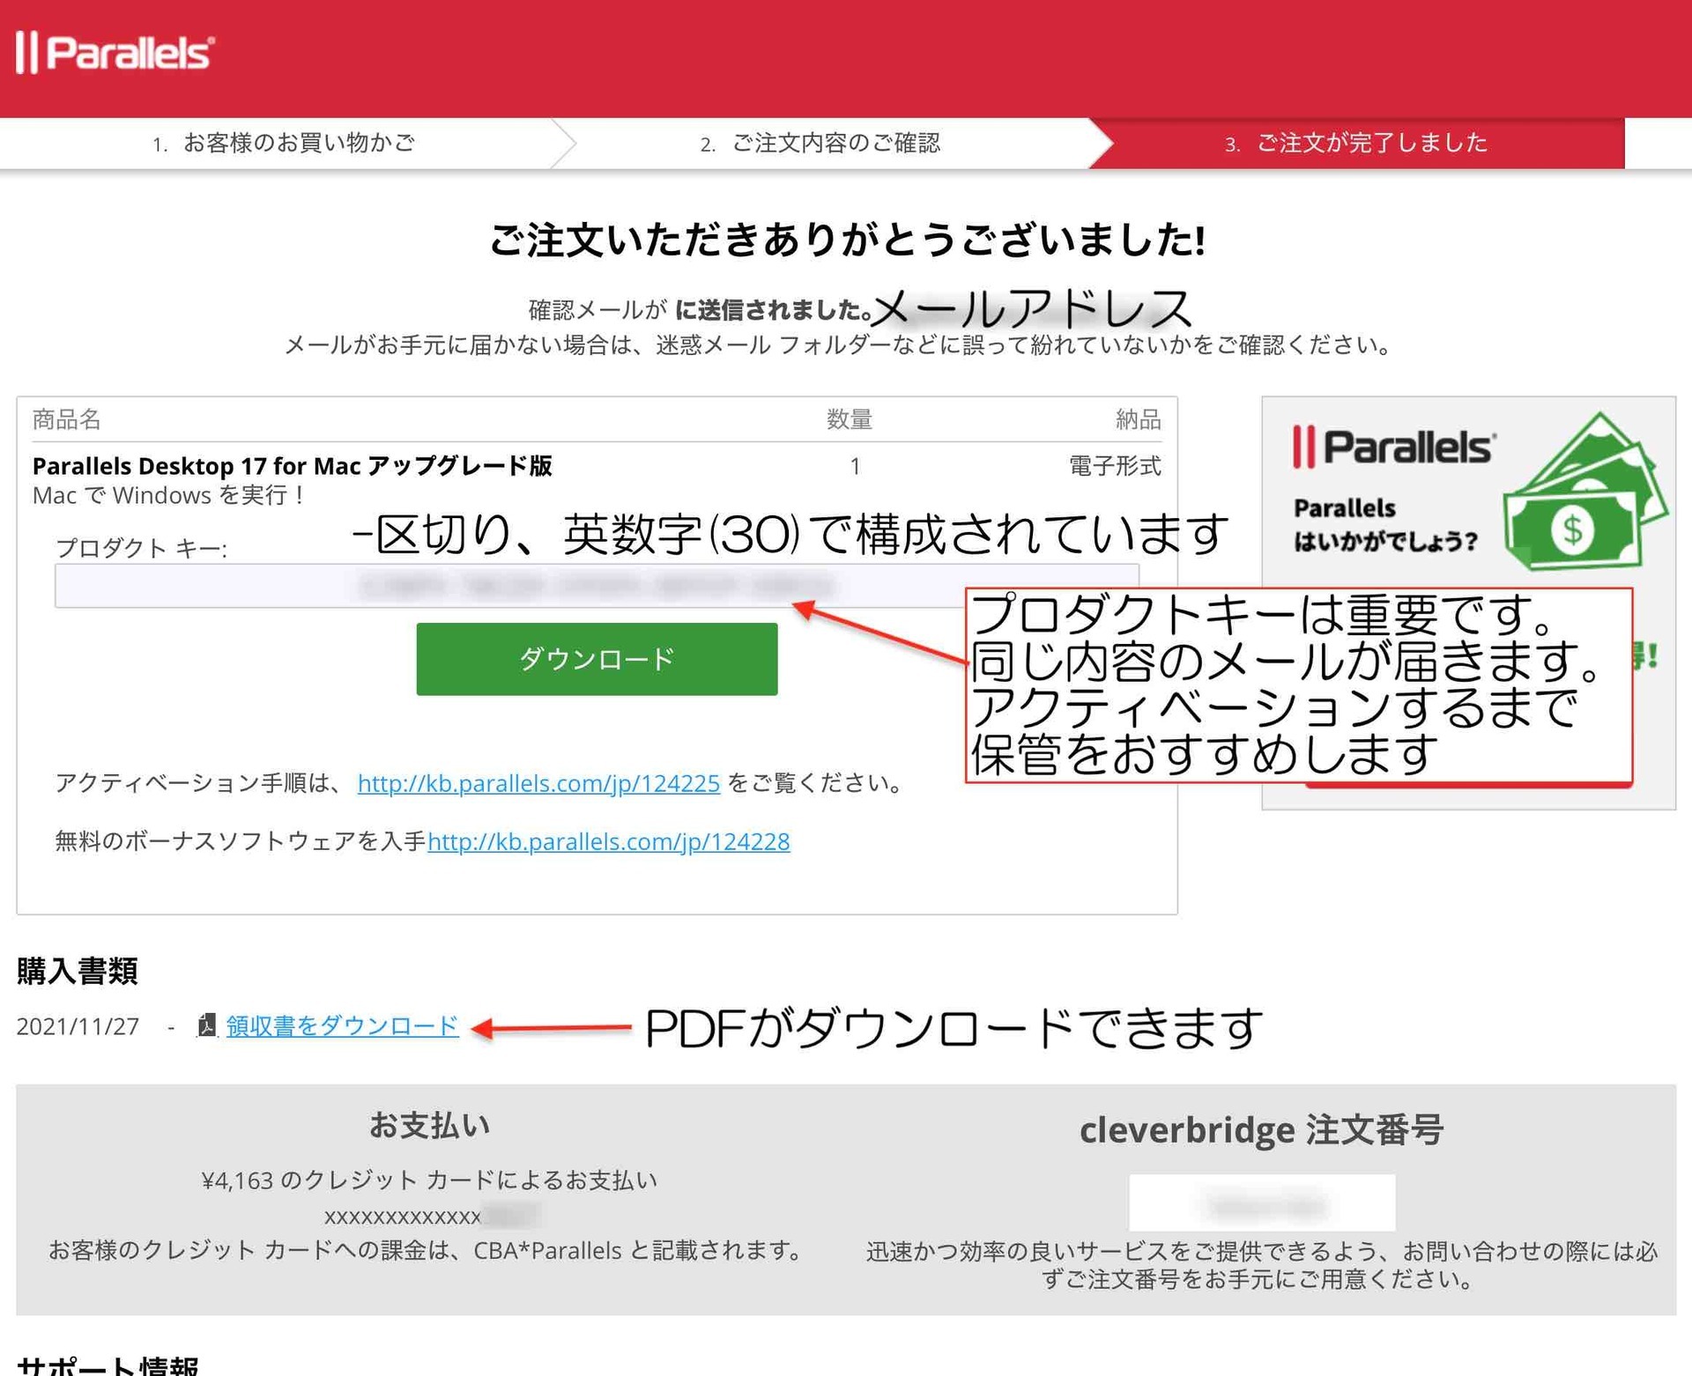Image resolution: width=1692 pixels, height=1376 pixels.
Task: Click the Parallels logo in header
Action: coord(115,53)
